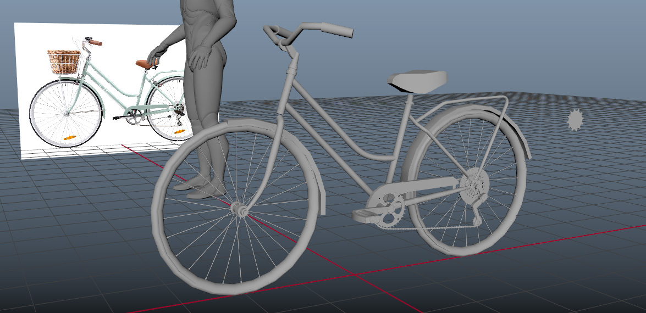This screenshot has width=646, height=313.
Task: Click the gray human figure's hand
Action: click(x=200, y=56)
